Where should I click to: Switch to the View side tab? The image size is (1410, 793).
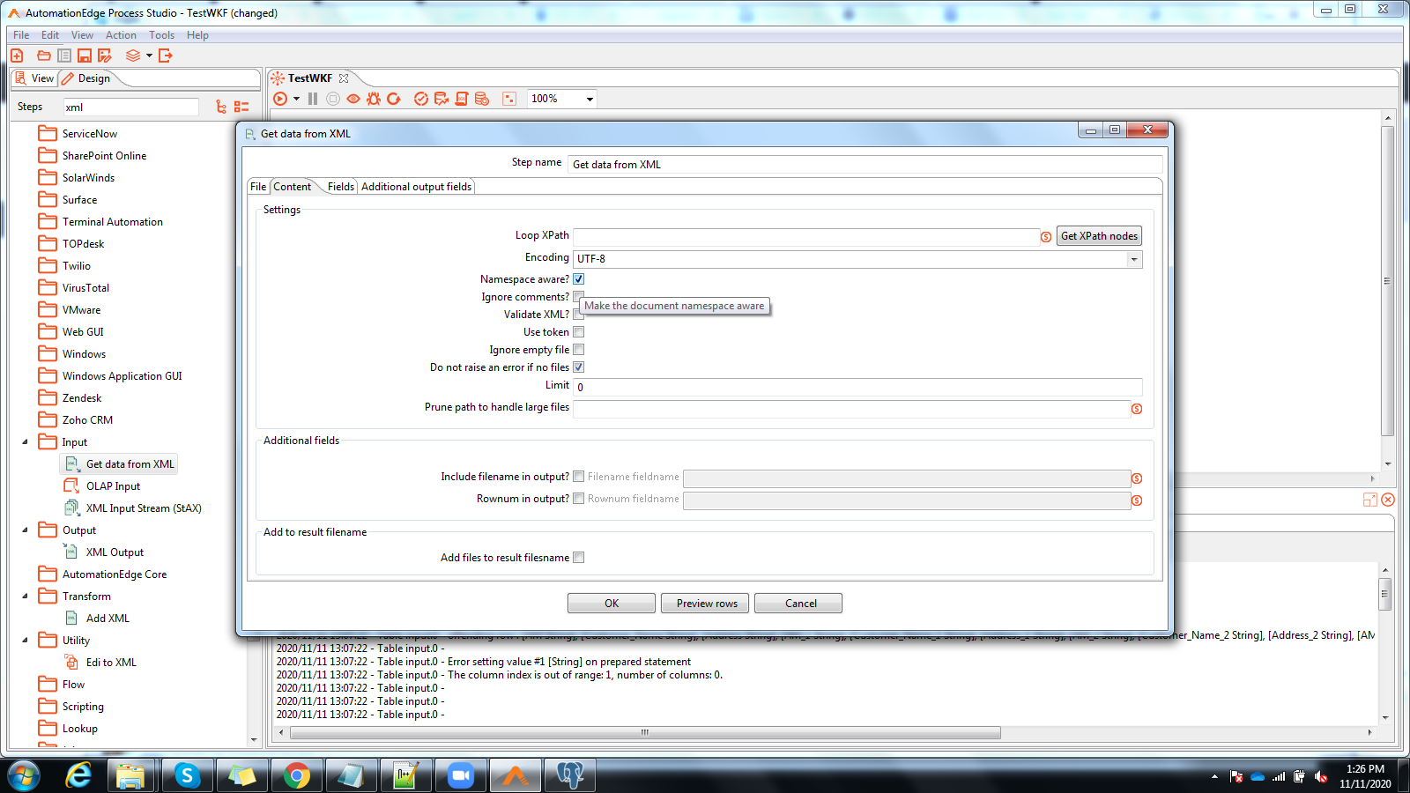pyautogui.click(x=35, y=78)
